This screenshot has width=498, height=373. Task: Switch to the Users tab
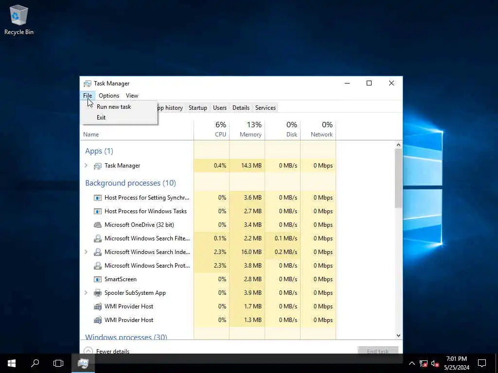(x=219, y=108)
